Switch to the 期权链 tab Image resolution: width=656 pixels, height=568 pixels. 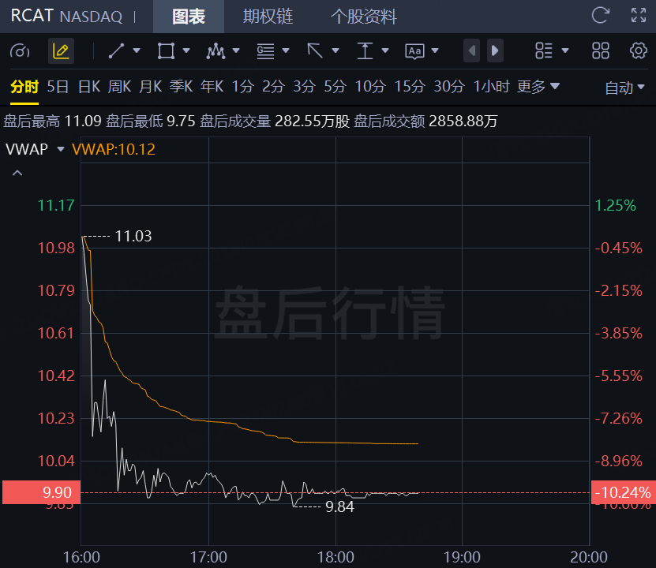pyautogui.click(x=268, y=17)
